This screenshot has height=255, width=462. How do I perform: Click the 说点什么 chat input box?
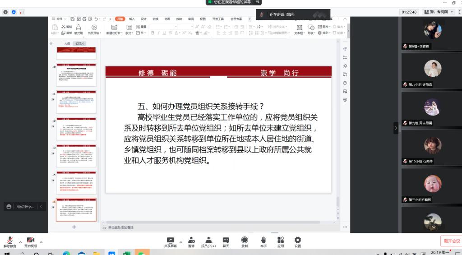pos(26,207)
